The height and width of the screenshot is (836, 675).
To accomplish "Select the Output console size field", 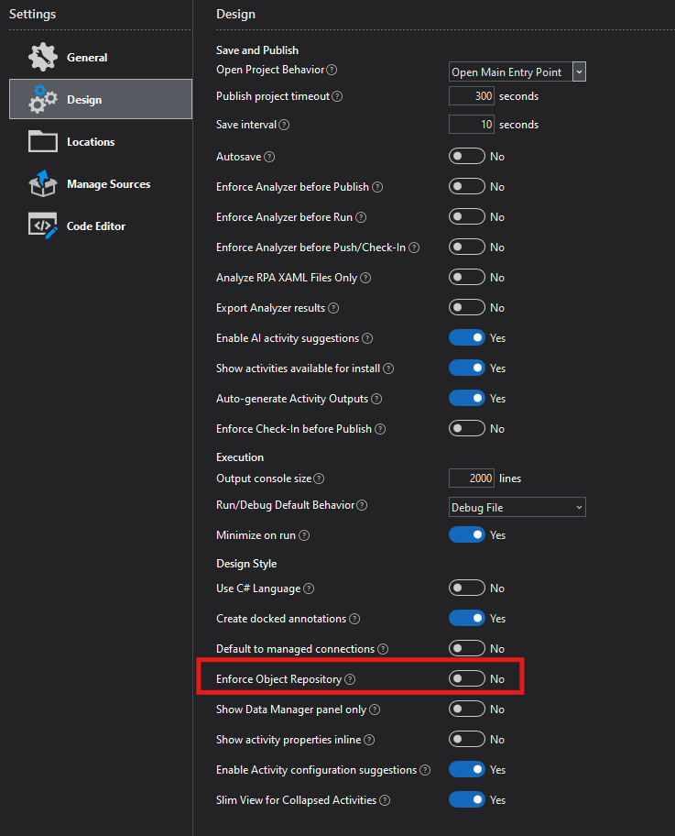I will tap(471, 478).
